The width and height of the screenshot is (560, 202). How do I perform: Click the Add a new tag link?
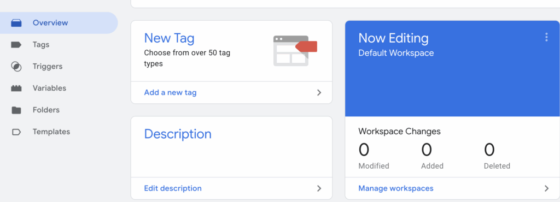coord(171,93)
